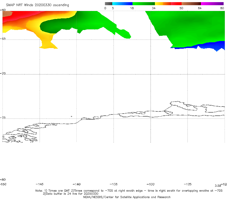Click the longitude label '-140'
Image resolution: width=227 pixels, height=199 pixels.
77,184
